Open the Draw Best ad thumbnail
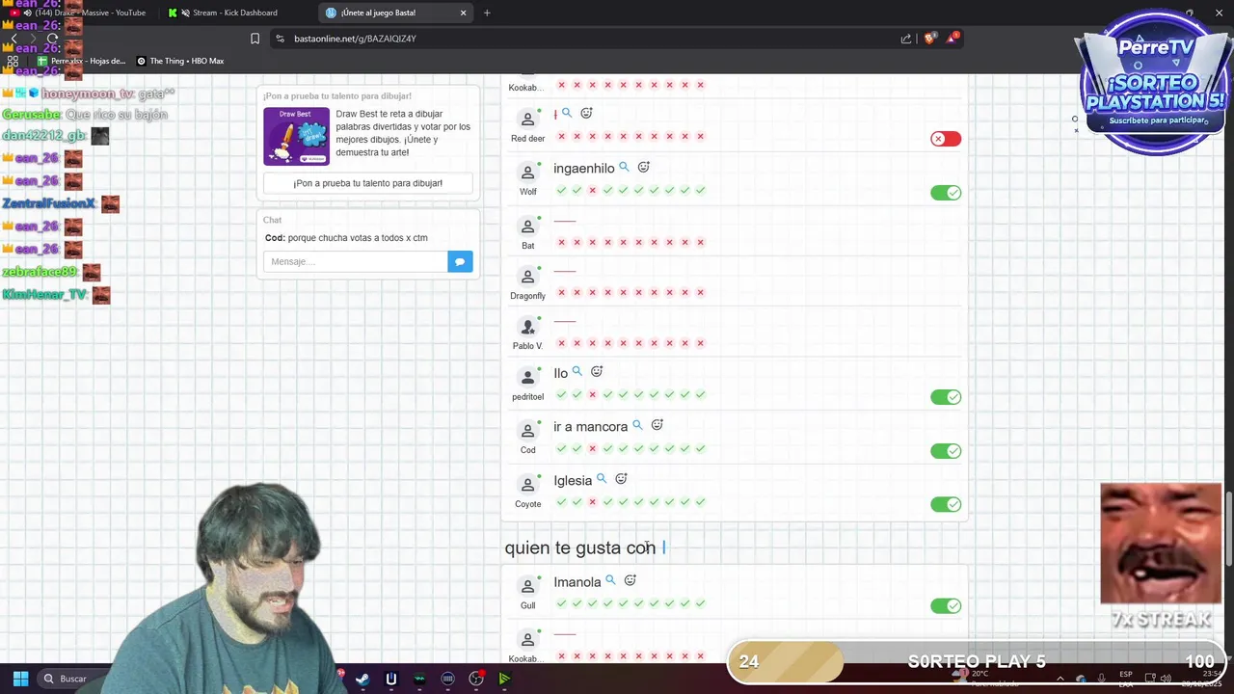Image resolution: width=1234 pixels, height=694 pixels. coord(297,136)
